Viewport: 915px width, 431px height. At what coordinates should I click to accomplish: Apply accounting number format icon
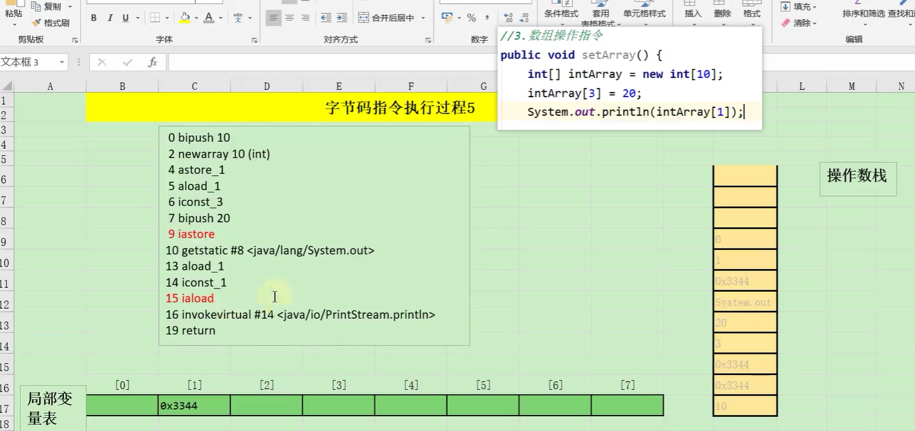[x=447, y=18]
